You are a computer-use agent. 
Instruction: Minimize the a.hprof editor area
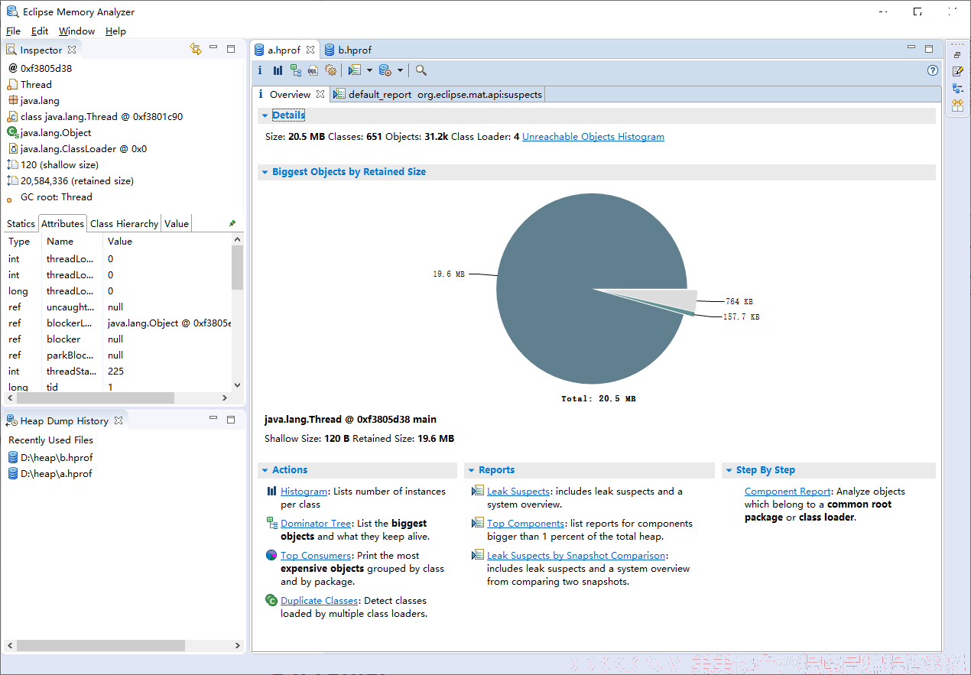tap(911, 47)
